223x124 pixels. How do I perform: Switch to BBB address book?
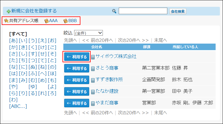72,21
